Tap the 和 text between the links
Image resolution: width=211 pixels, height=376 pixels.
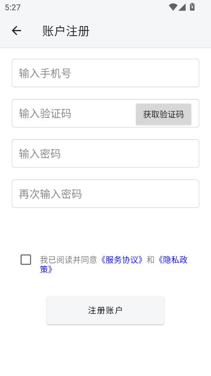pyautogui.click(x=151, y=260)
